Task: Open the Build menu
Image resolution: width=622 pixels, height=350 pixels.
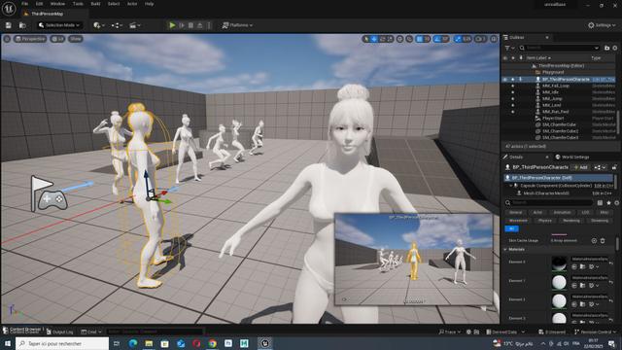Action: (95, 4)
